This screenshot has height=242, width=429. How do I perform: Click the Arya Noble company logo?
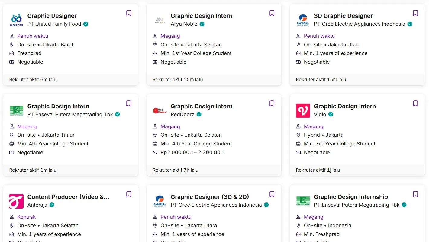160,20
